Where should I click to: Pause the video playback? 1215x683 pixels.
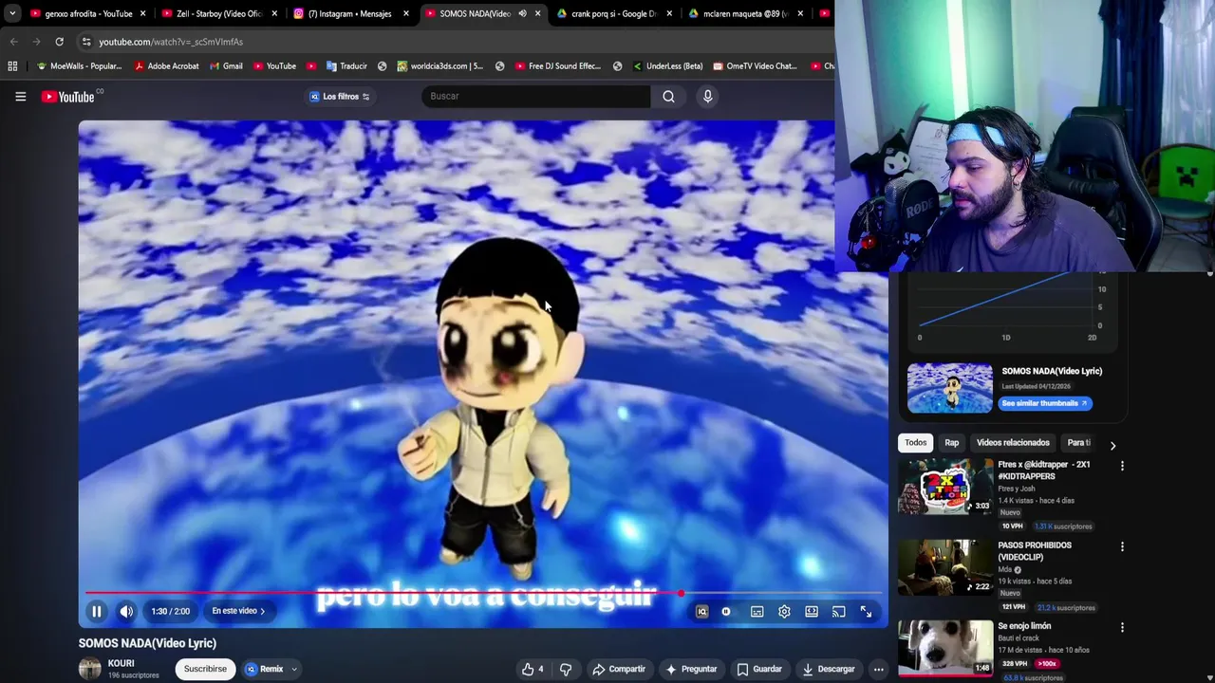[x=96, y=612]
